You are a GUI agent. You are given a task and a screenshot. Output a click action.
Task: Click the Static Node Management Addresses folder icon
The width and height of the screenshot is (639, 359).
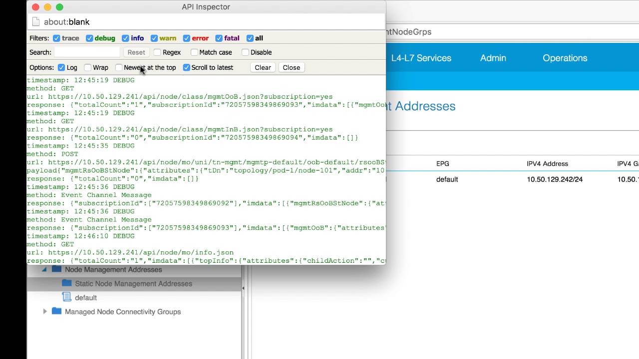(x=67, y=283)
